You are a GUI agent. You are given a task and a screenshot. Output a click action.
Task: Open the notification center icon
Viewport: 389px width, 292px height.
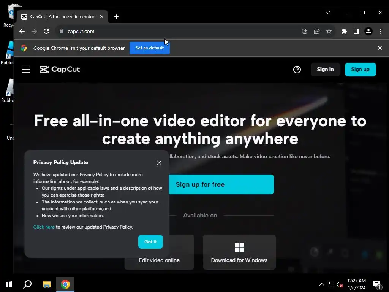[376, 284]
